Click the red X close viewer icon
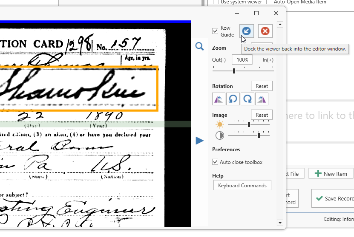 click(265, 31)
